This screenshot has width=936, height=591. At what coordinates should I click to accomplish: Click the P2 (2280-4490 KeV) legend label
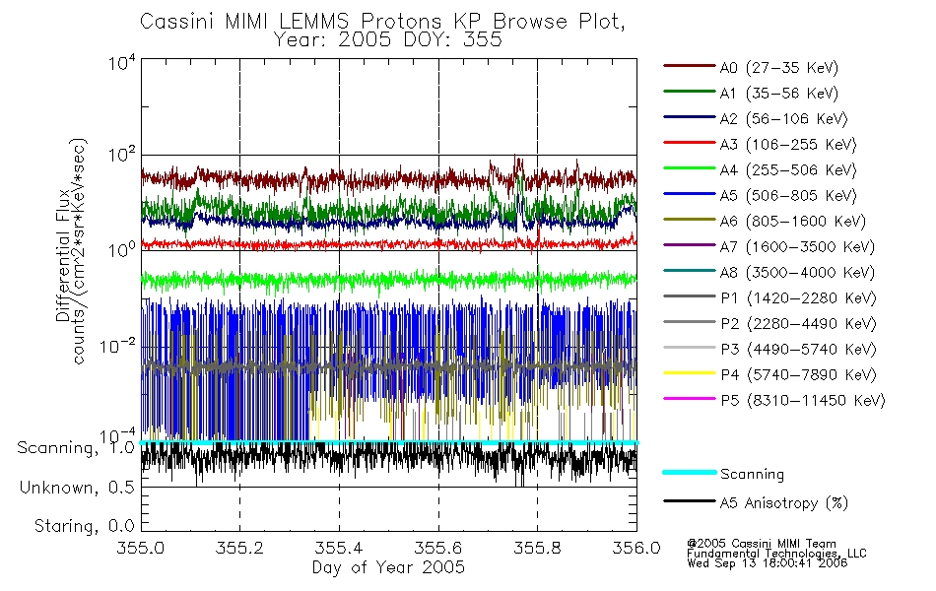point(799,324)
